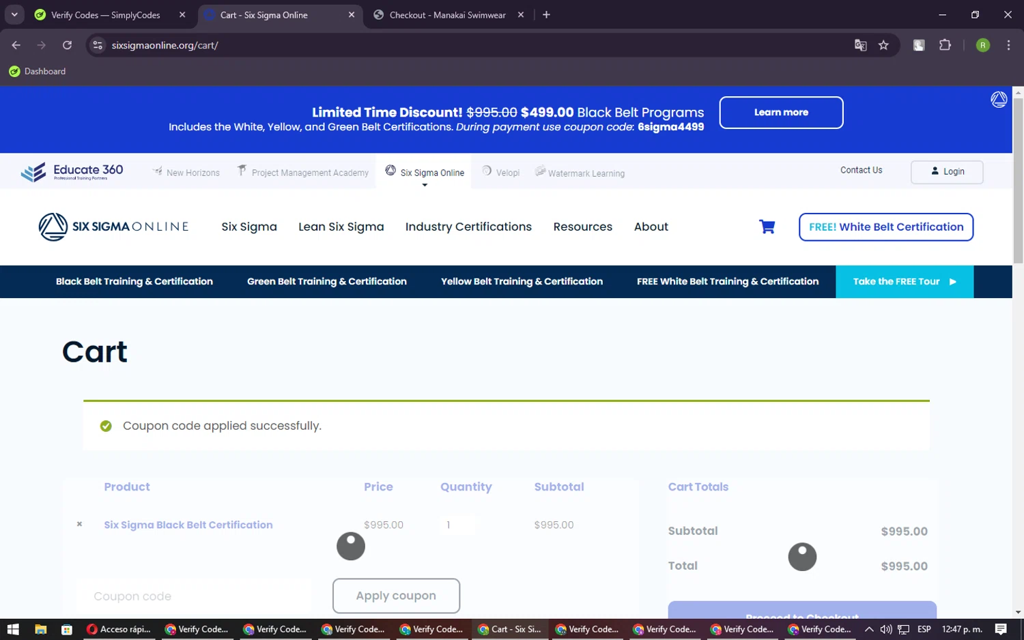The image size is (1024, 640).
Task: Open the shopping cart icon
Action: click(x=767, y=227)
